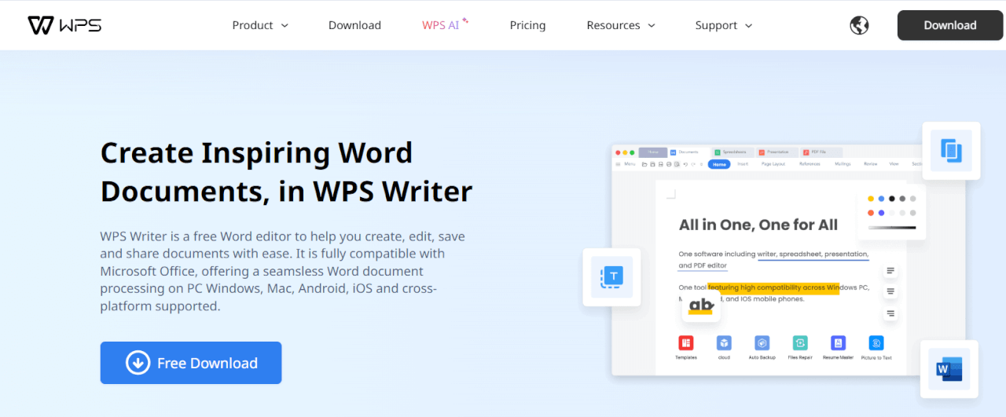Click the red Templates icon

(686, 343)
